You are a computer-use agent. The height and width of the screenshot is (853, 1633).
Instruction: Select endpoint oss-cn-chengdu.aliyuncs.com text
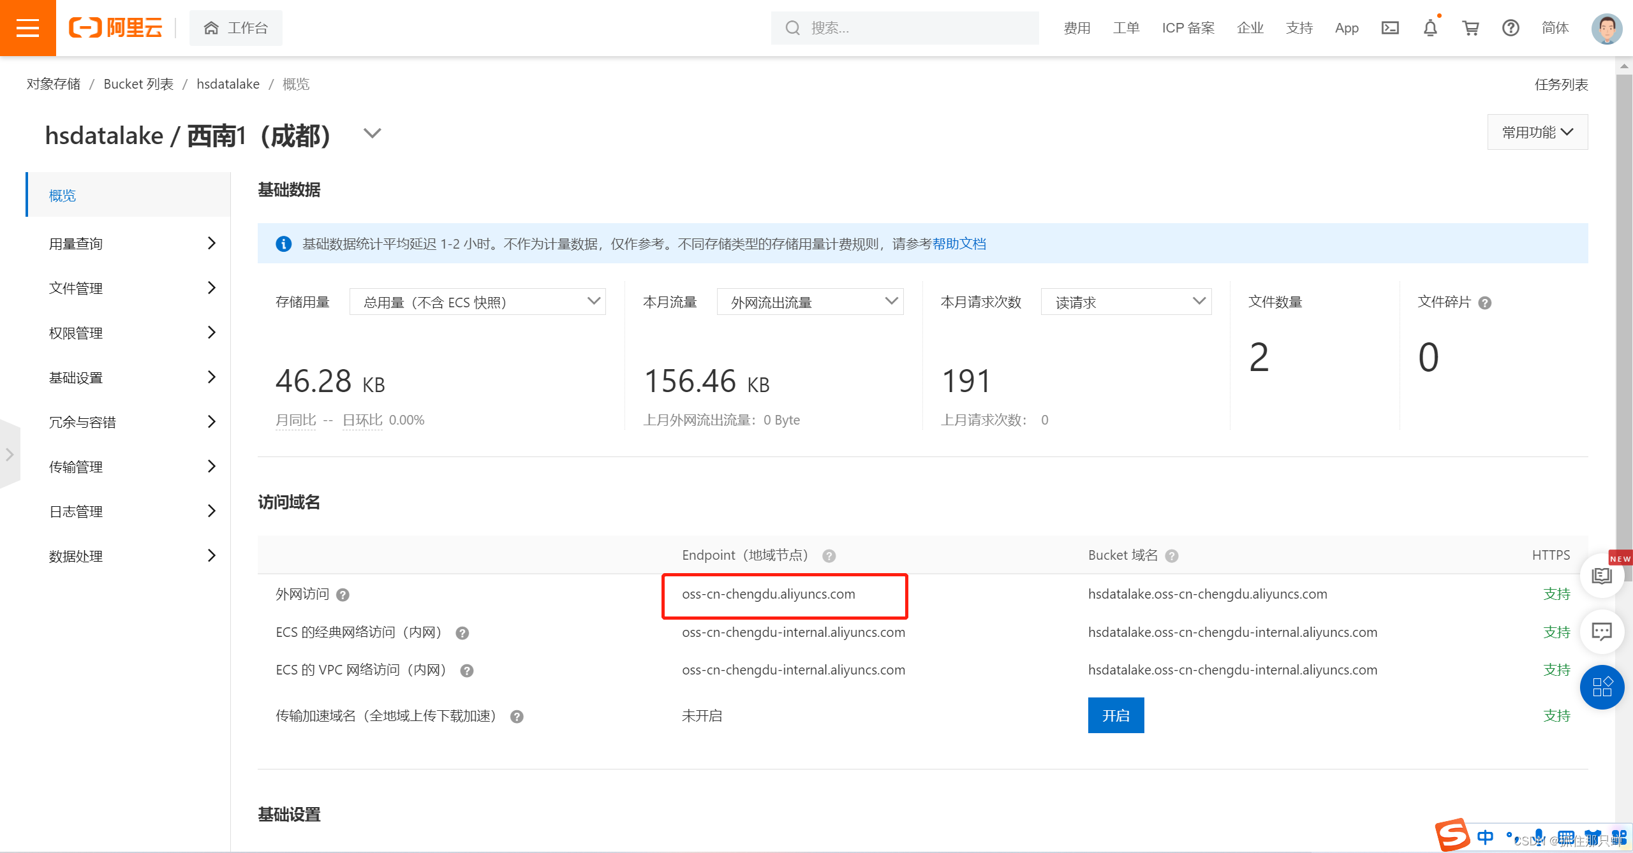click(x=768, y=594)
